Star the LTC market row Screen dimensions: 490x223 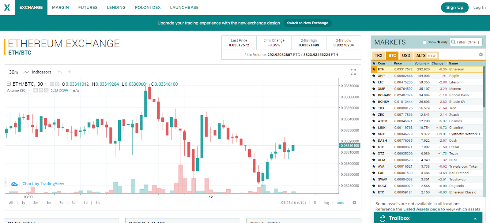tap(374, 82)
